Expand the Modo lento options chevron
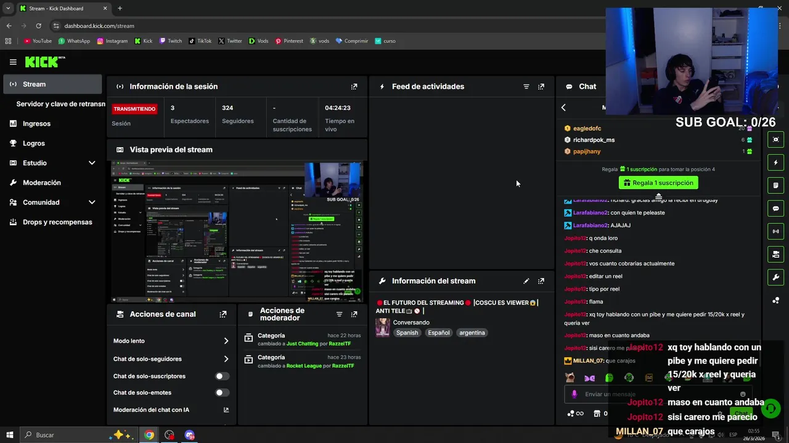 point(226,341)
